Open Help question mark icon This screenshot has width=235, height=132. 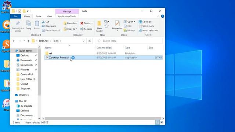162,16
